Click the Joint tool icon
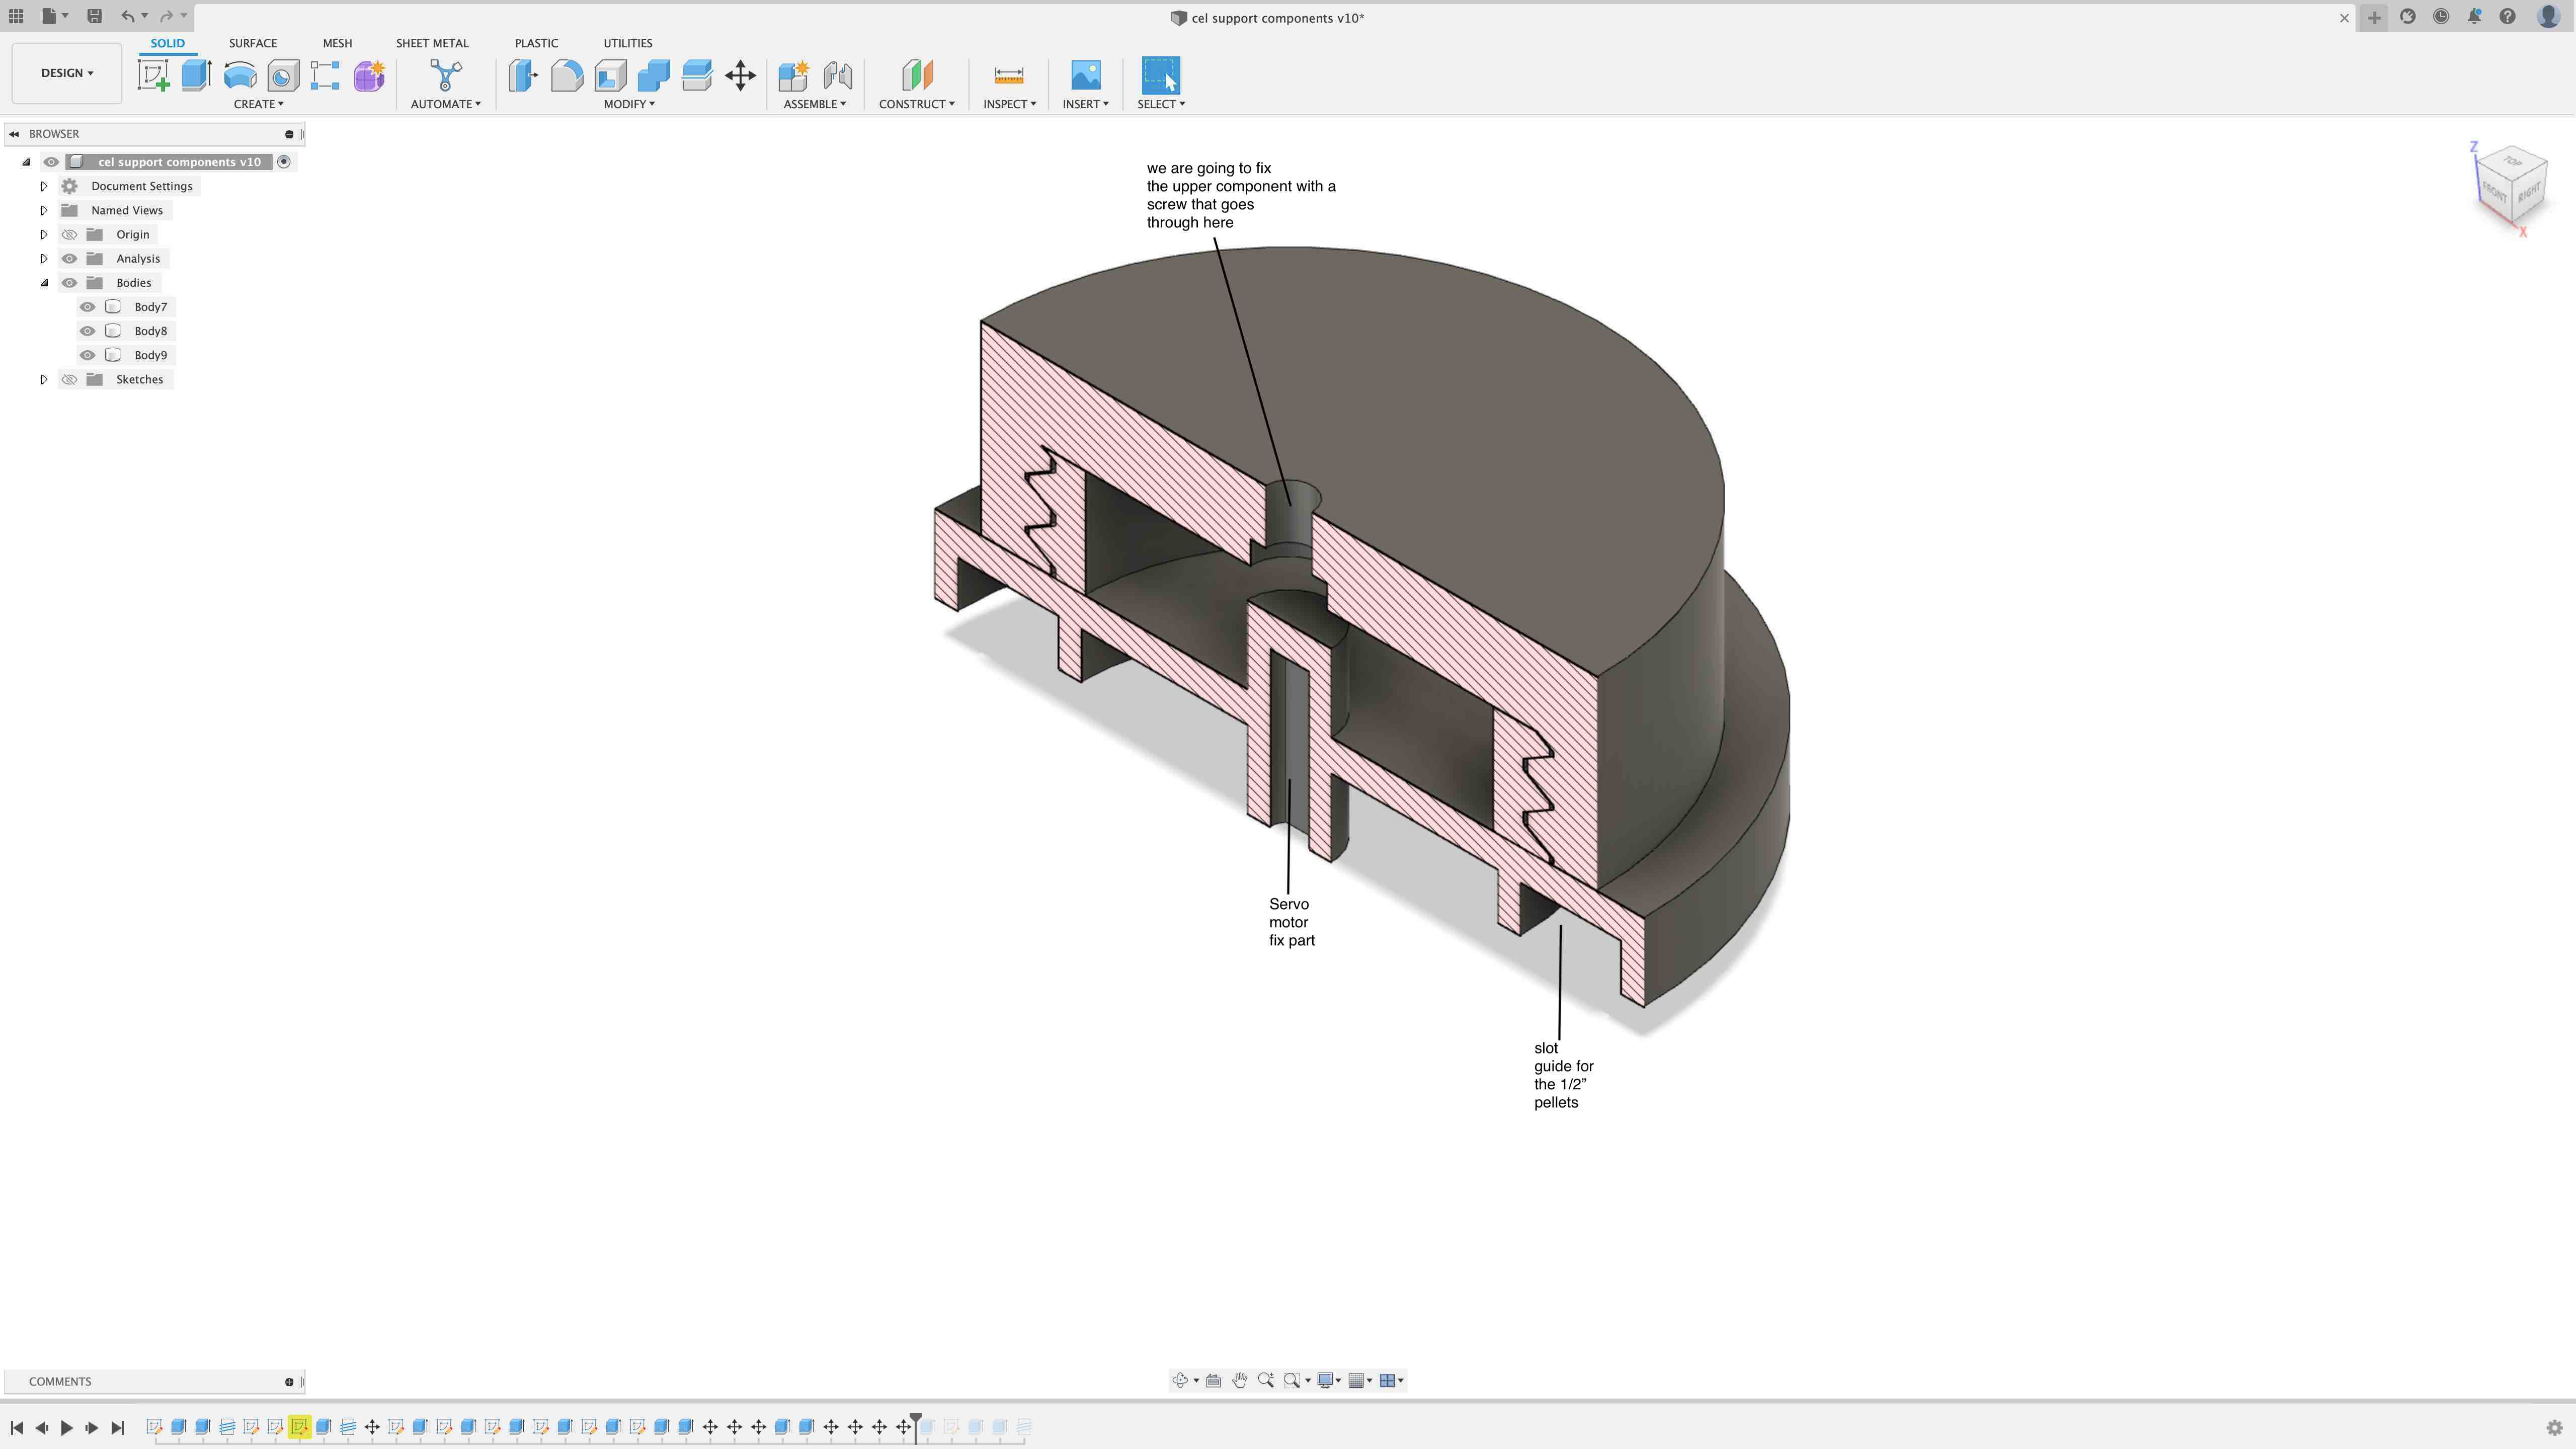The height and width of the screenshot is (1449, 2576). click(838, 76)
